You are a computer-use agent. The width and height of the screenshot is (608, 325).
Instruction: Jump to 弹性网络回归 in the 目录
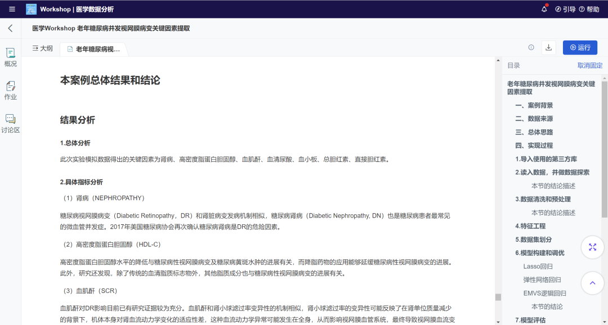pos(542,279)
